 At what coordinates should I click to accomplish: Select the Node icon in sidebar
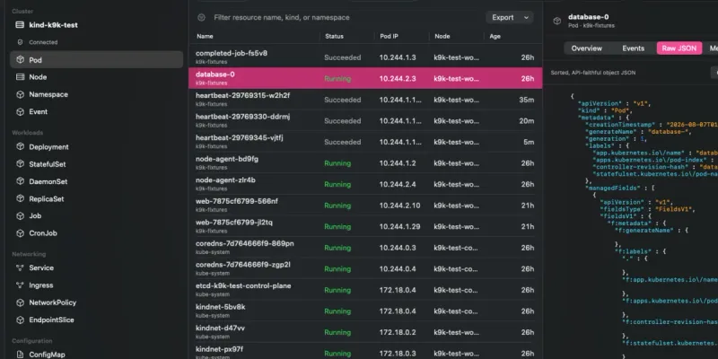tap(20, 77)
